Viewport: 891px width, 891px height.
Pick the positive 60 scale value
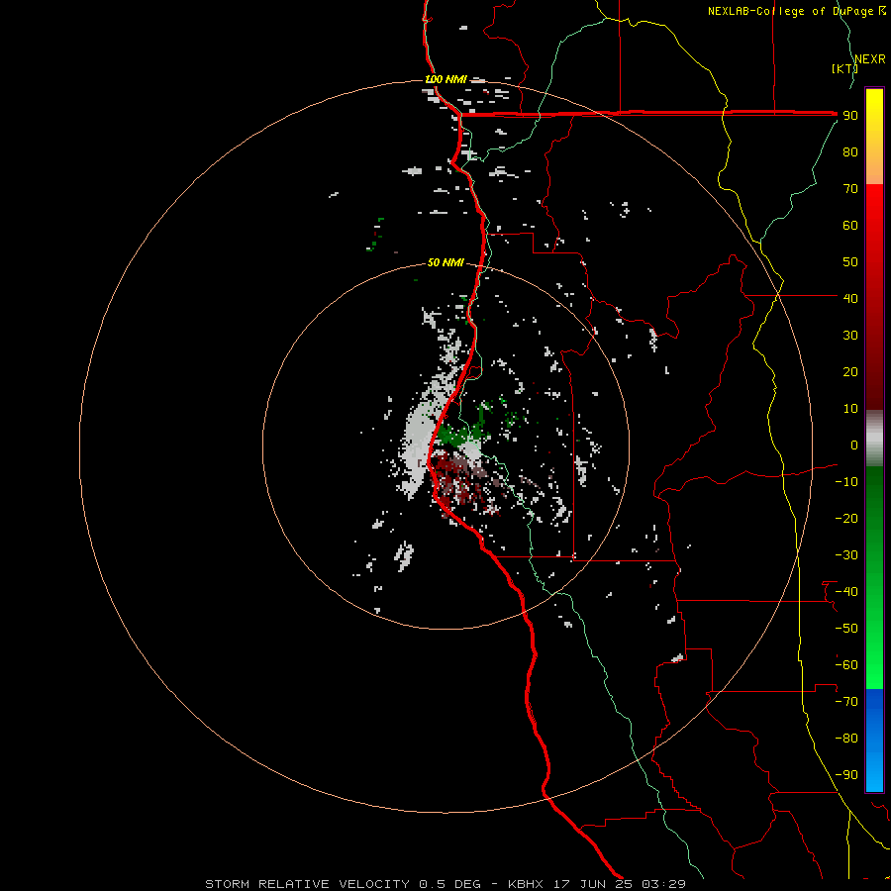[850, 225]
